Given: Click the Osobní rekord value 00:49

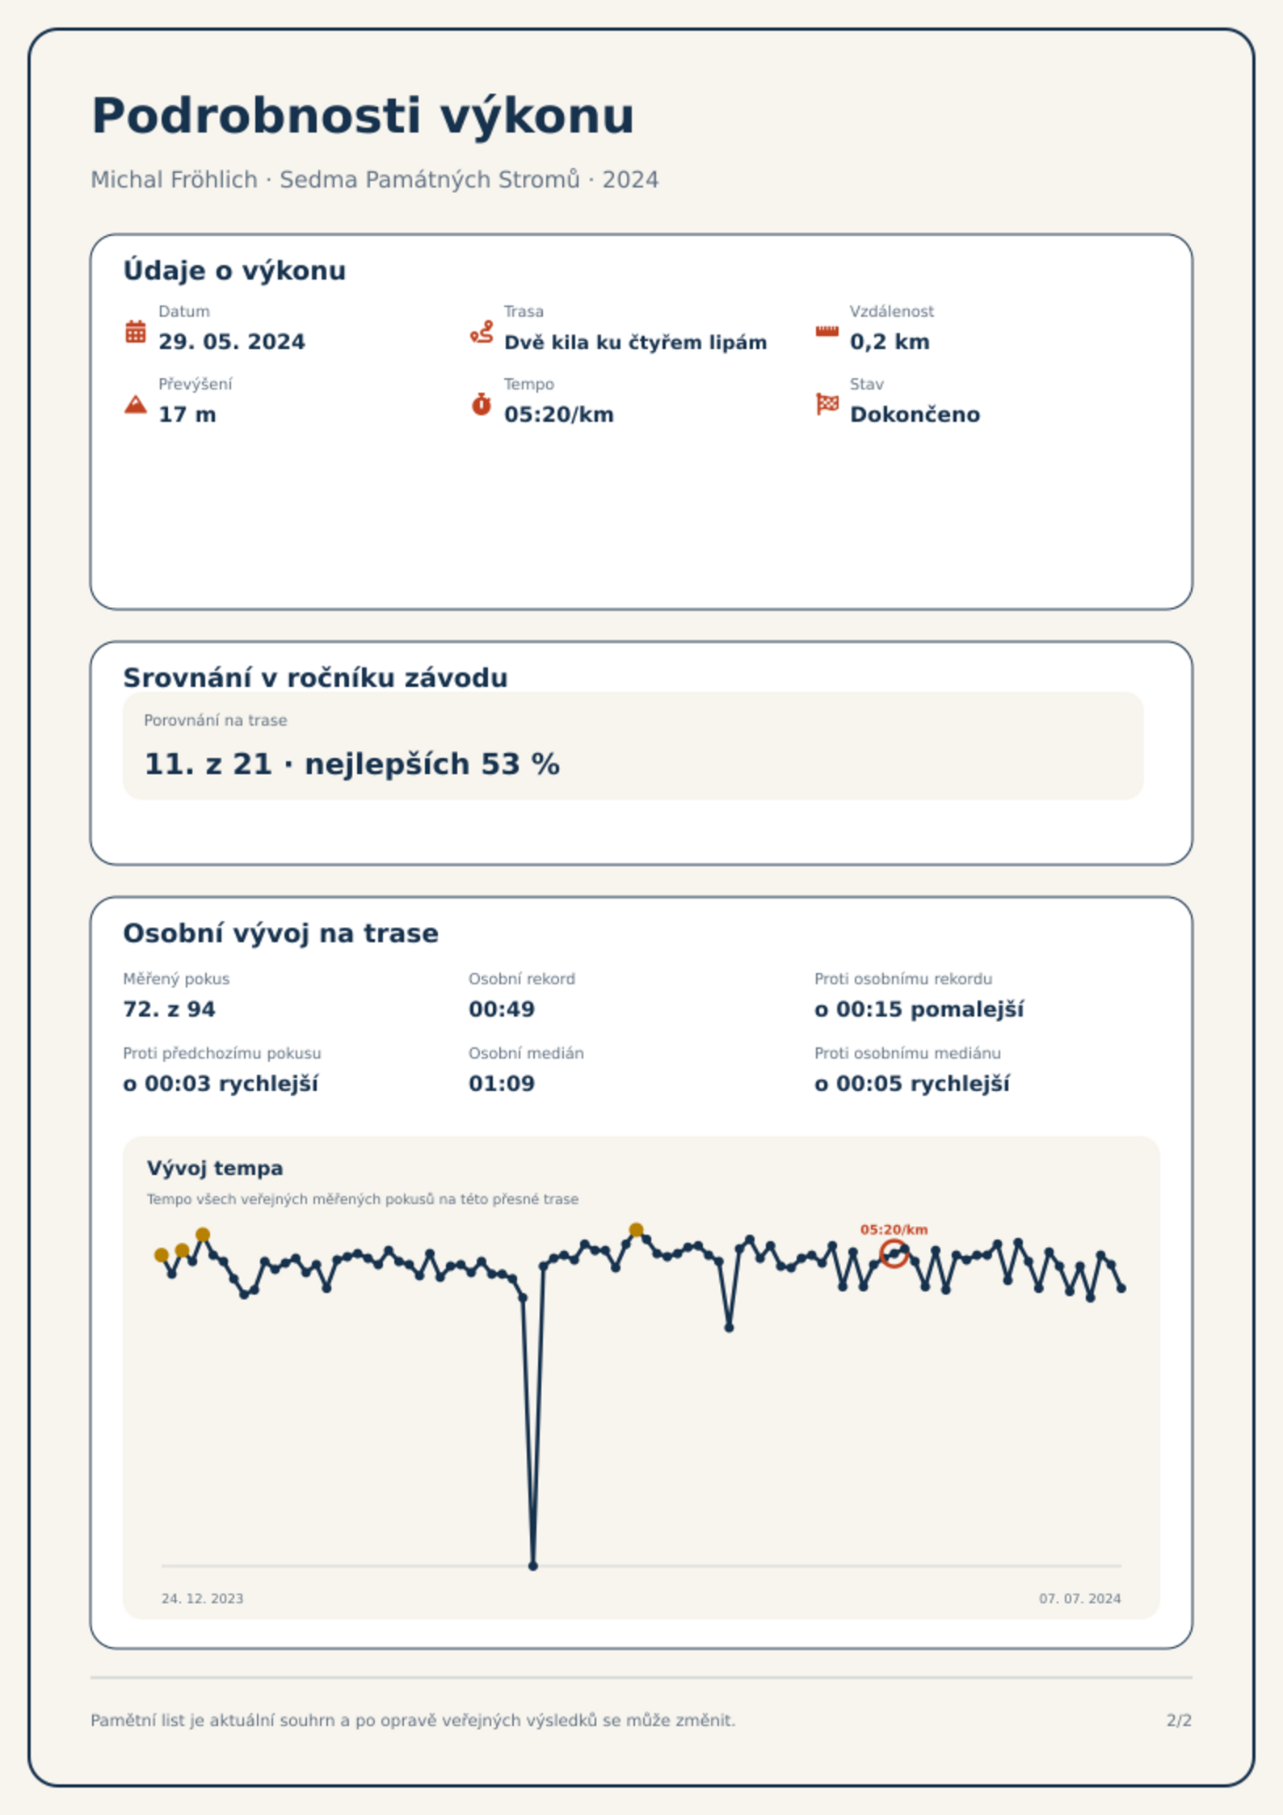Looking at the screenshot, I should point(502,1009).
